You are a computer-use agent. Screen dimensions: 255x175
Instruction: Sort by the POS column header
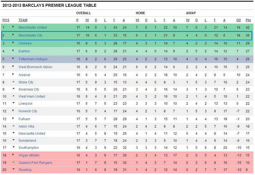[x=6, y=20]
